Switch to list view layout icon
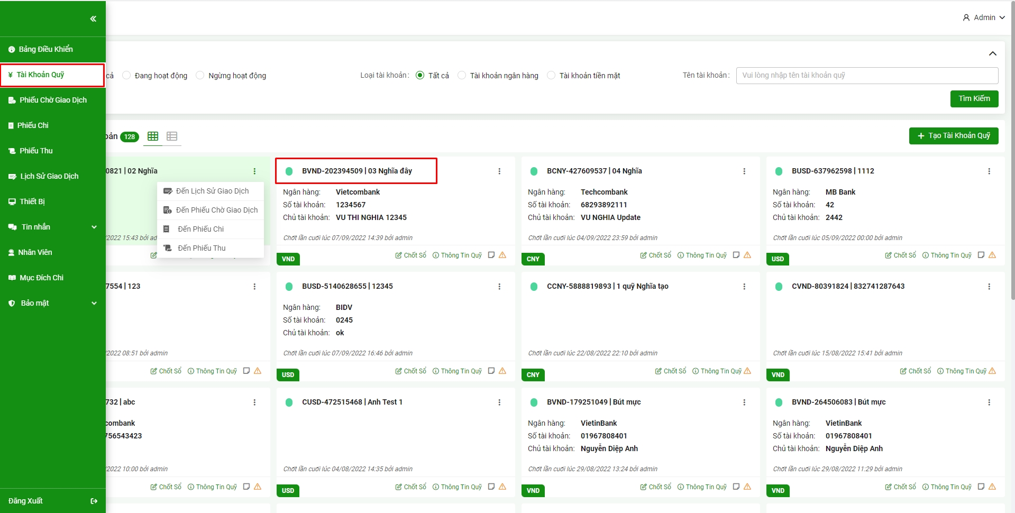1015x513 pixels. 172,136
